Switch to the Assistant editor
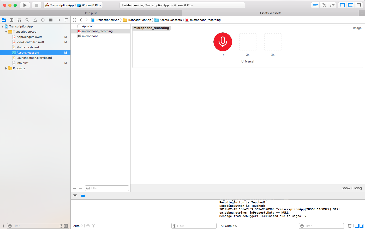 click(324, 5)
